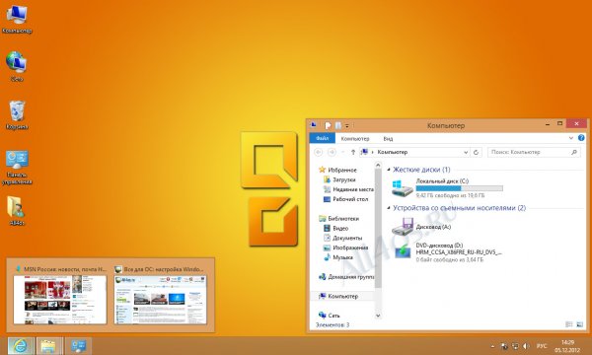Select Сеть in navigation pane

coord(333,316)
